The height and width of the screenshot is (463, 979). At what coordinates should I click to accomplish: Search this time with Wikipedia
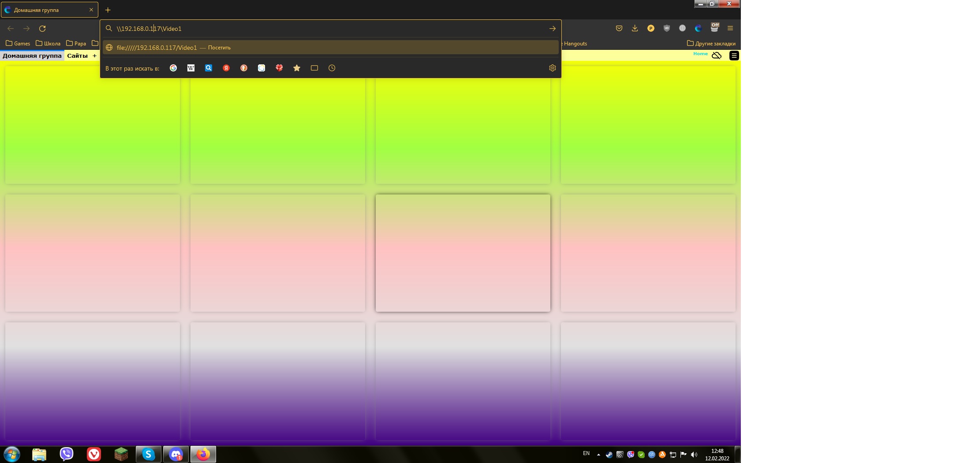click(x=191, y=68)
